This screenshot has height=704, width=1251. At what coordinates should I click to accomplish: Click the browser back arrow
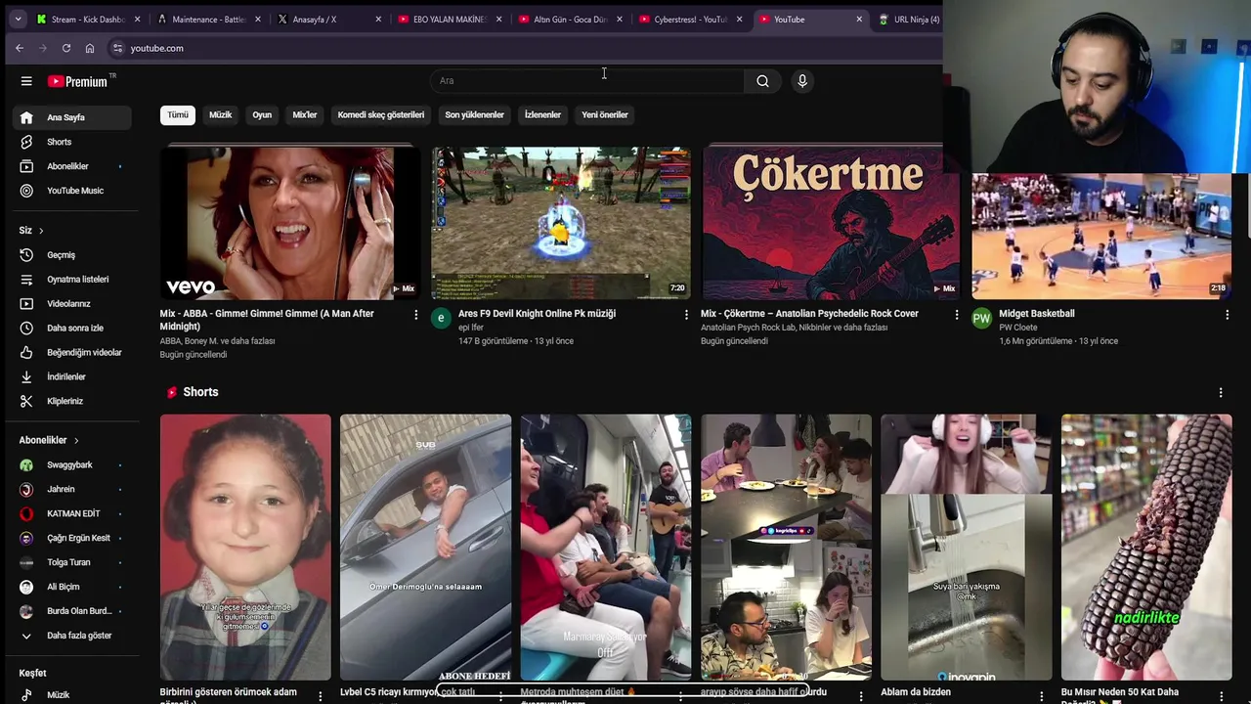coord(19,48)
